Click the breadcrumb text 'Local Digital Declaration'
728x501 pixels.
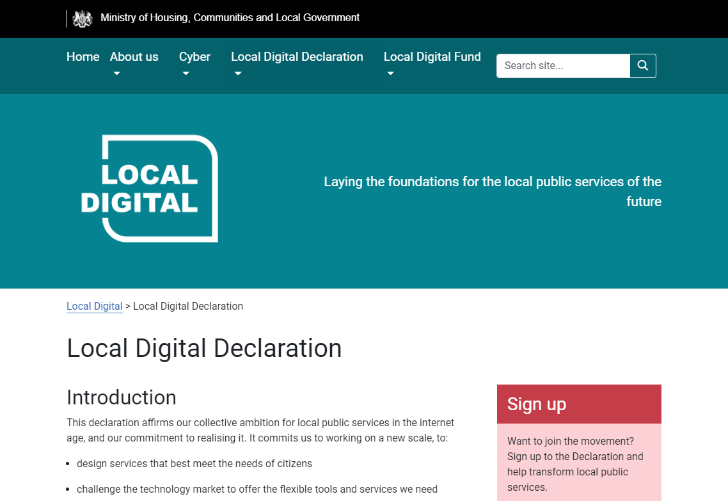[188, 306]
